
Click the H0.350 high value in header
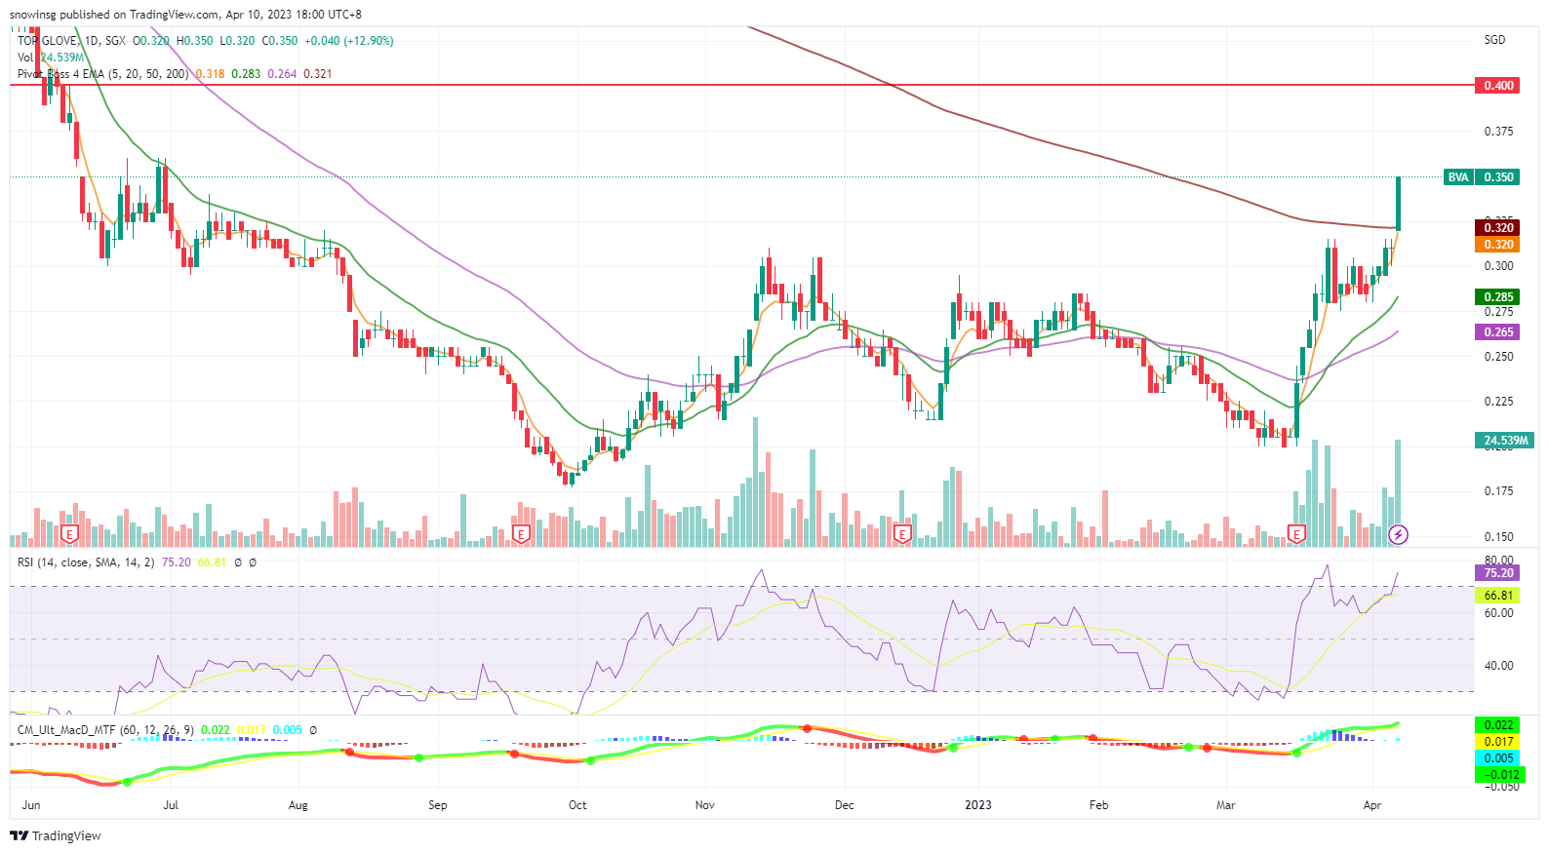coord(194,41)
